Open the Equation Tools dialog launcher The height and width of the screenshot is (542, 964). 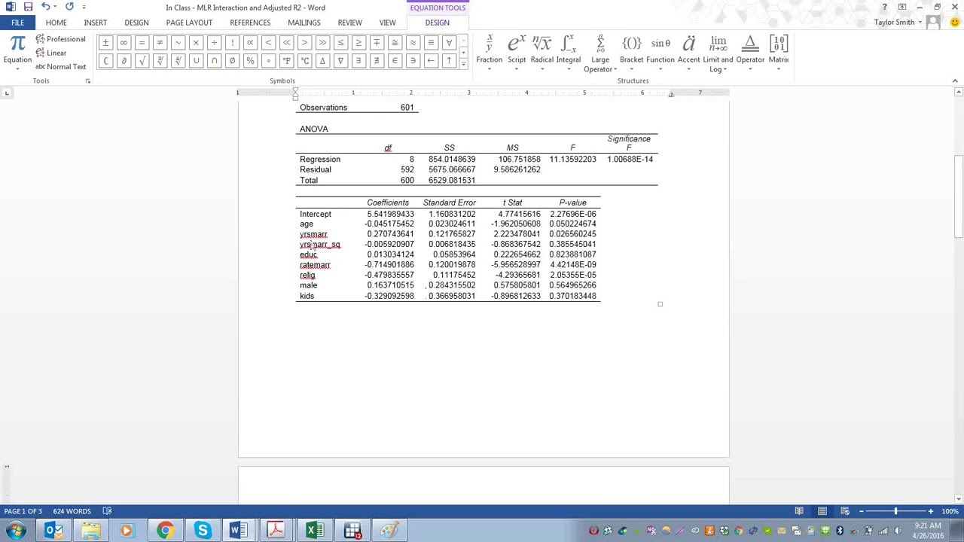87,81
